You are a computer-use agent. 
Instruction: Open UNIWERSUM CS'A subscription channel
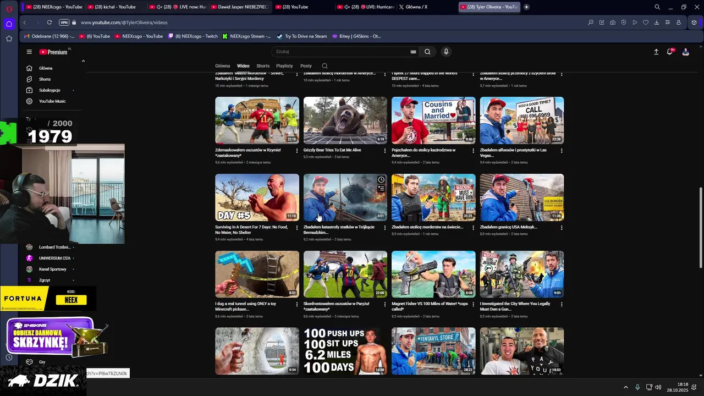tap(54, 258)
